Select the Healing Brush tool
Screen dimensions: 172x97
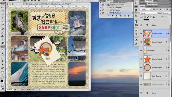point(2,29)
